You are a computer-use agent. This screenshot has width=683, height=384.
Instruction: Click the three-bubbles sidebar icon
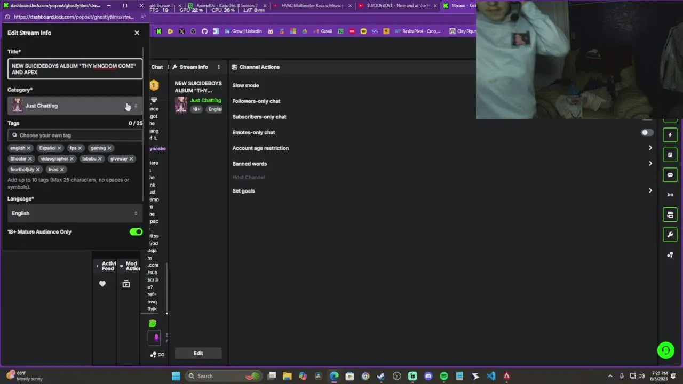(x=670, y=254)
